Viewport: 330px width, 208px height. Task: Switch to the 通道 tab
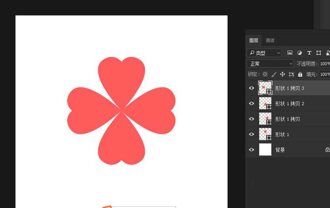[270, 40]
